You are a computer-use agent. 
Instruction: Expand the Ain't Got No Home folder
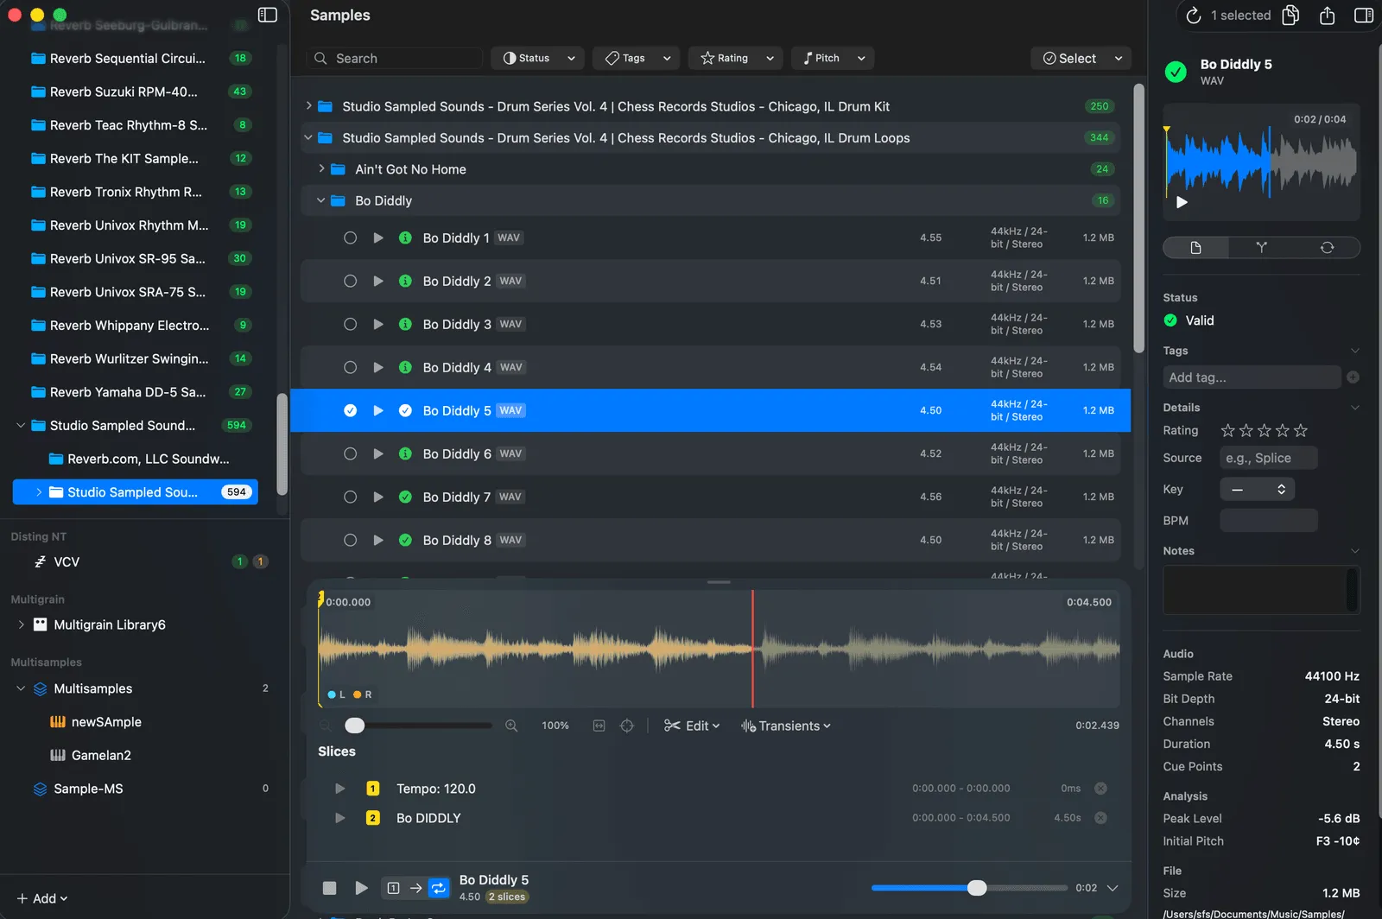[321, 169]
